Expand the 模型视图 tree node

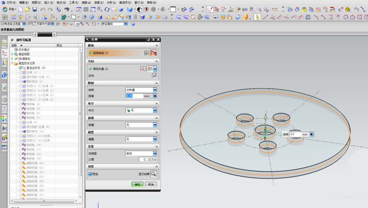tap(12, 54)
